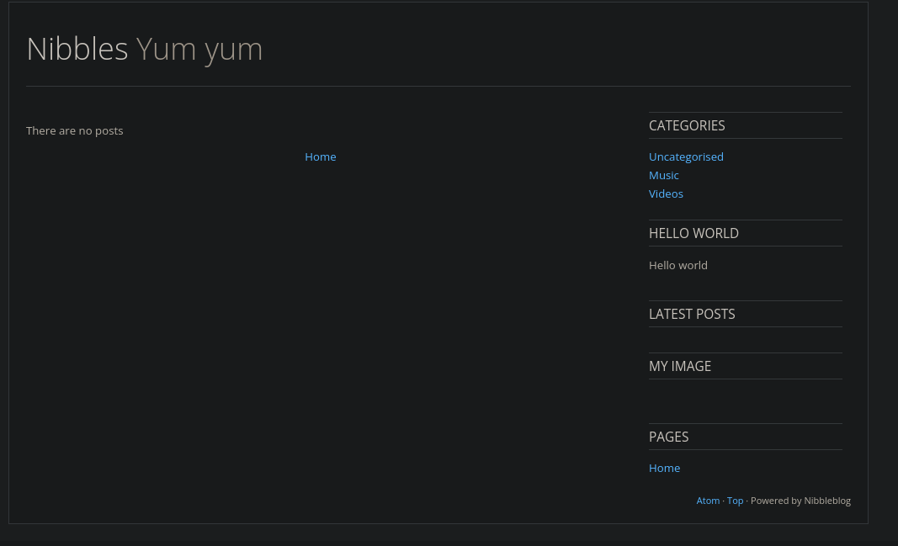Click the HELLO WORLD widget heading
Viewport: 898px width, 546px height.
(693, 233)
